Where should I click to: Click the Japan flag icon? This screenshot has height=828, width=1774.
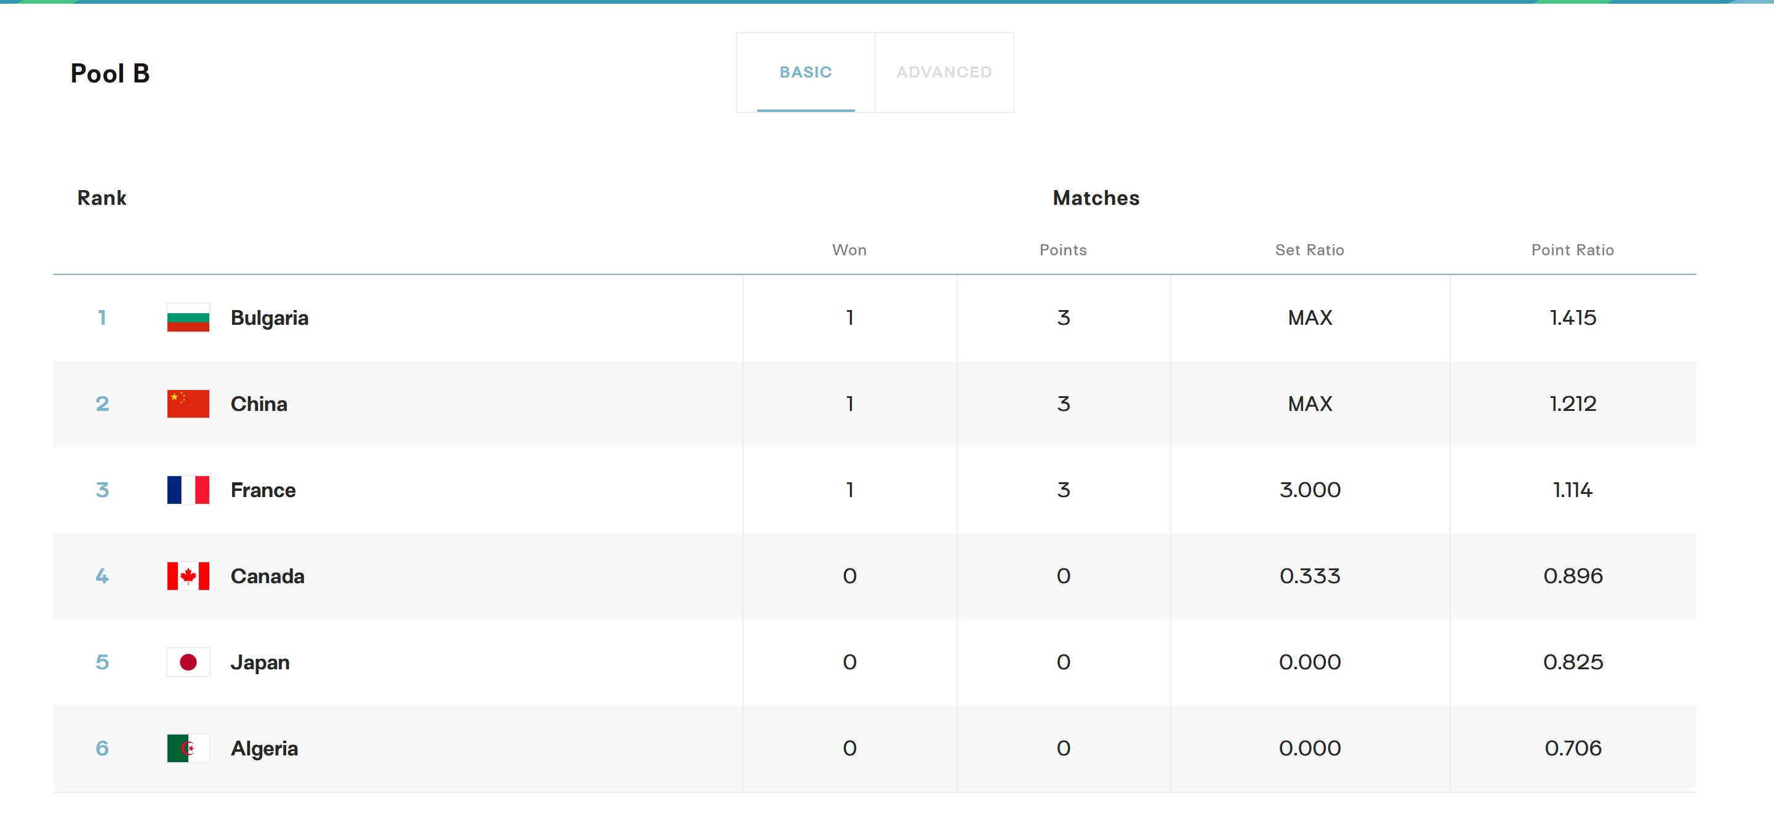point(188,662)
